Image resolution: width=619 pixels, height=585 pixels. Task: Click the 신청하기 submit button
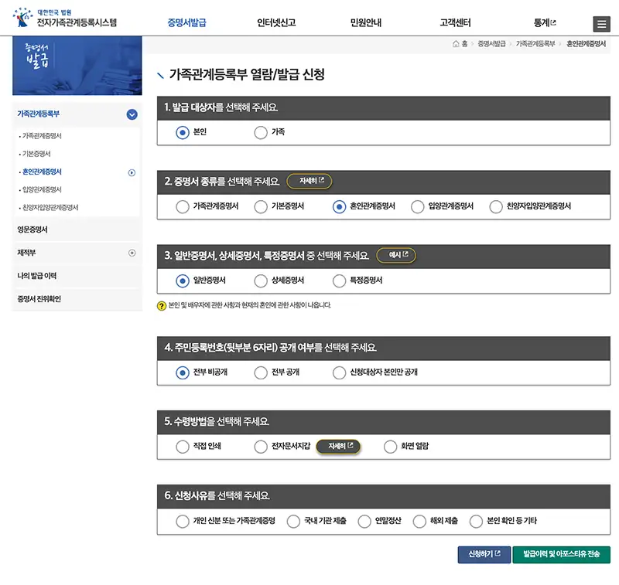click(484, 554)
